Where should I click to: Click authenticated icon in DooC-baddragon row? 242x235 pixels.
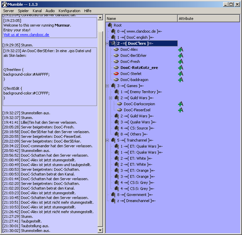181,80
